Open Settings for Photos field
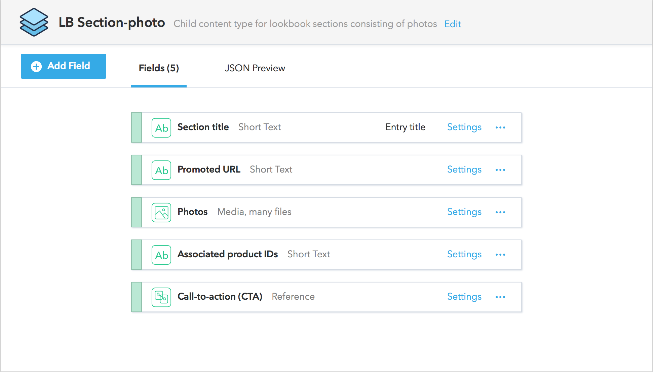 pos(464,212)
